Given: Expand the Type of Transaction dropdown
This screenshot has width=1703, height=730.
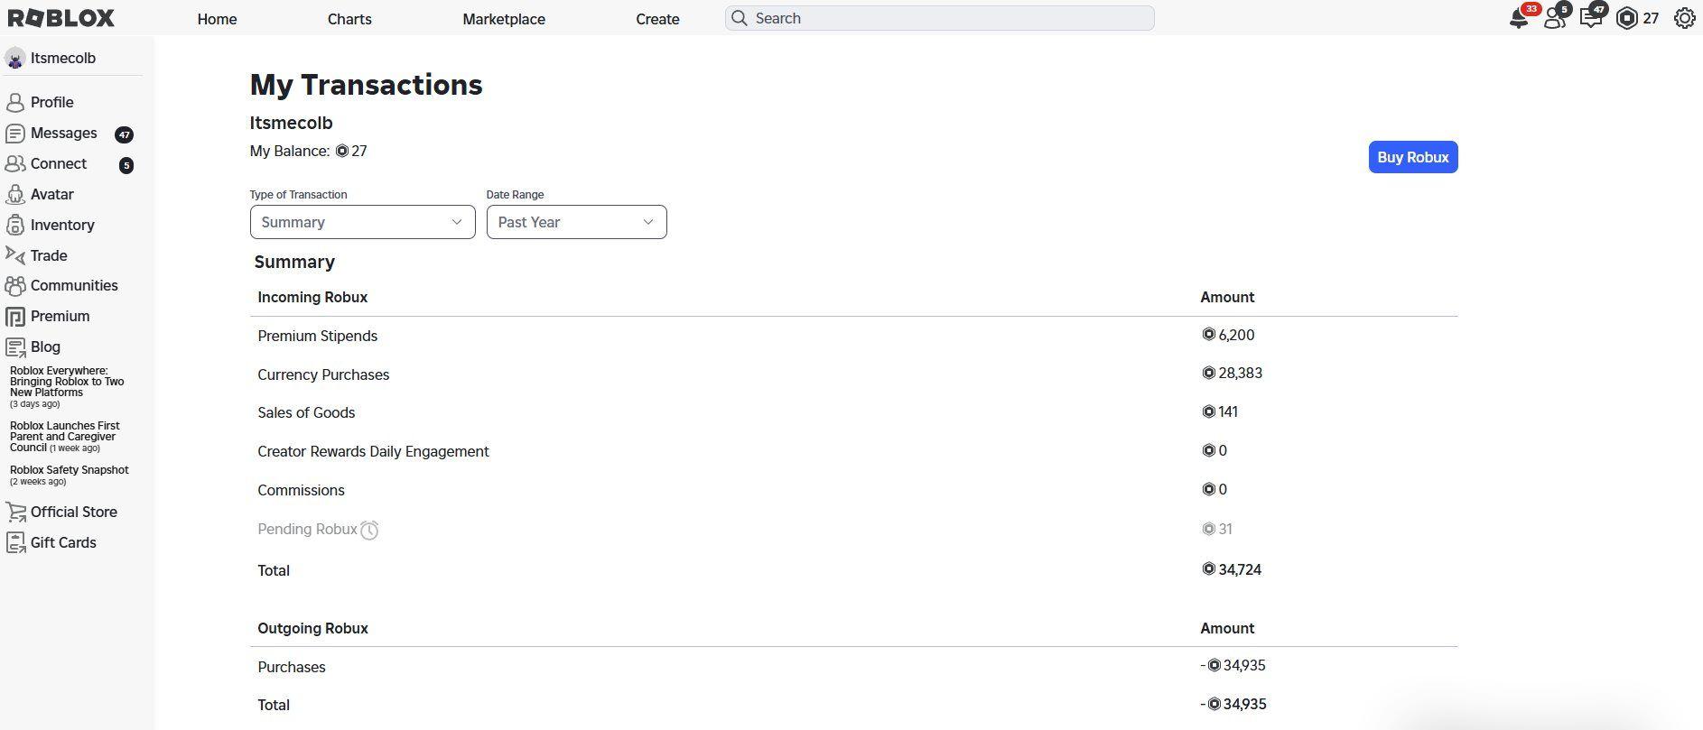Looking at the screenshot, I should tap(362, 222).
